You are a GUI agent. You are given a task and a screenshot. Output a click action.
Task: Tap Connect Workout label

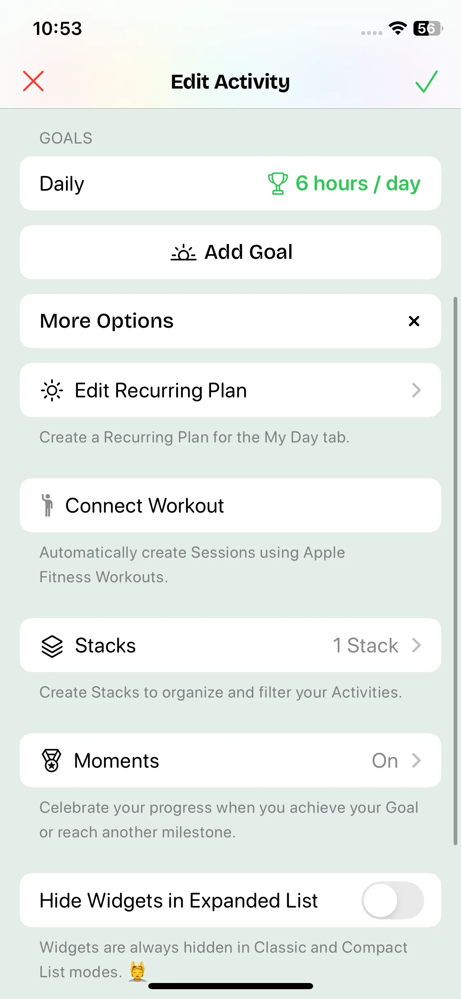click(145, 505)
